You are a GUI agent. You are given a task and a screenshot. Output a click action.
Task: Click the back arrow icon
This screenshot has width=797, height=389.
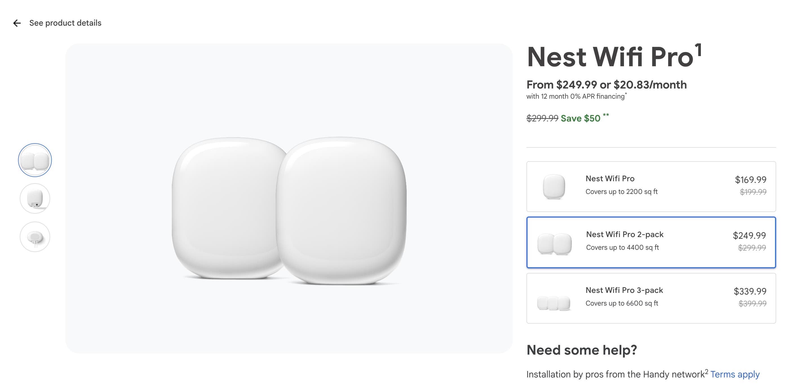[17, 23]
